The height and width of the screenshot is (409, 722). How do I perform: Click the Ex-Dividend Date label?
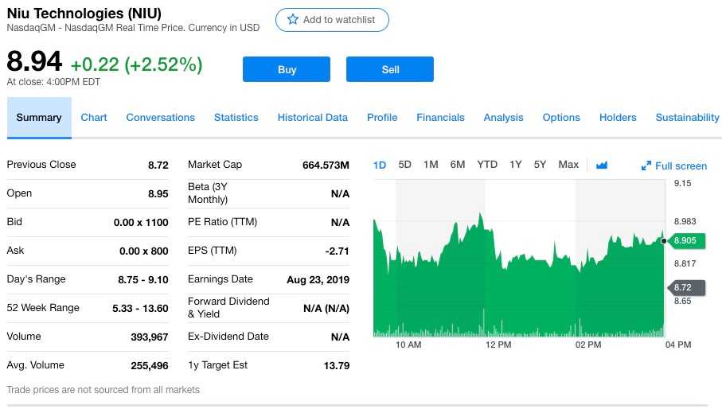[228, 337]
